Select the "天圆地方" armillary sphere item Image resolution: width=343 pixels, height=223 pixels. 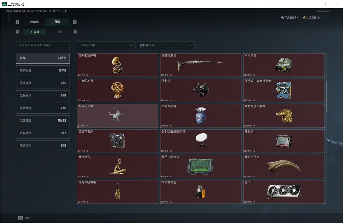(x=118, y=90)
